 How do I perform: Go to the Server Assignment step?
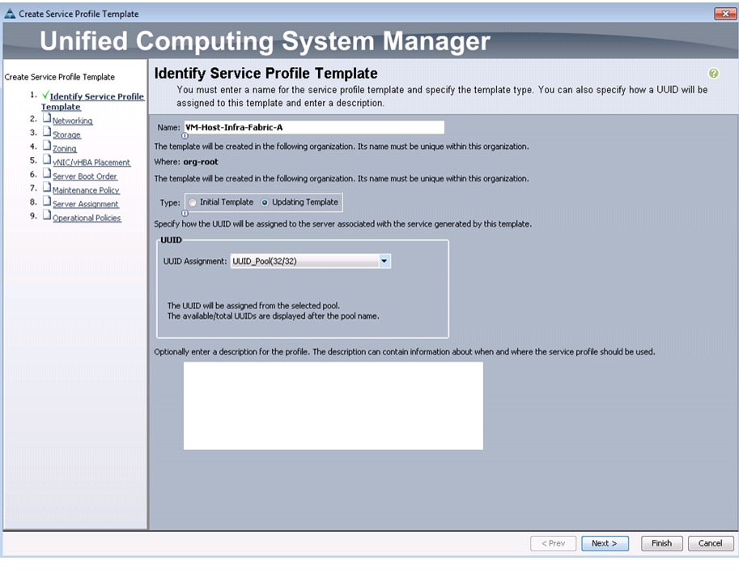pos(86,204)
